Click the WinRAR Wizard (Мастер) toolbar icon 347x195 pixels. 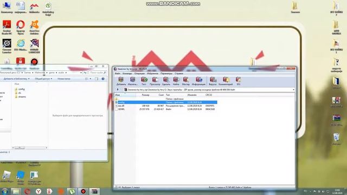pos(185,81)
